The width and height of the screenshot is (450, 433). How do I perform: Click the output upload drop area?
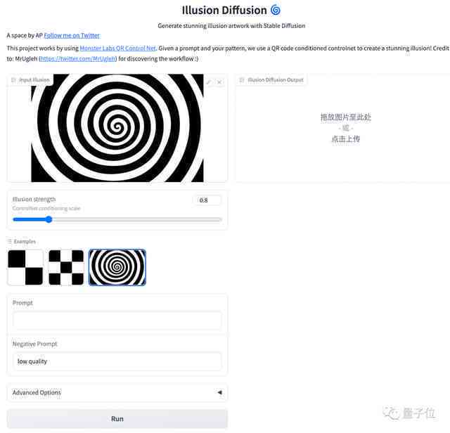point(345,128)
